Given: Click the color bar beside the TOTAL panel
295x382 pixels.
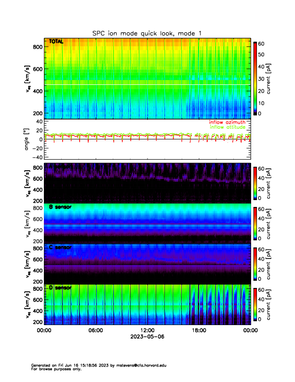Looking at the screenshot, I should [255, 78].
